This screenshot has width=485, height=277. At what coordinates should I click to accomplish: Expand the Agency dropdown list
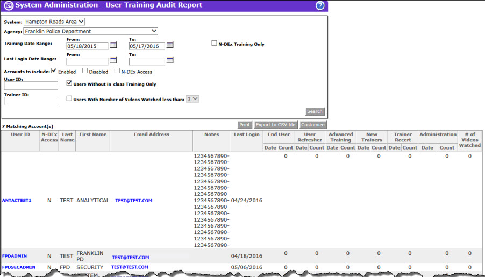pos(90,31)
